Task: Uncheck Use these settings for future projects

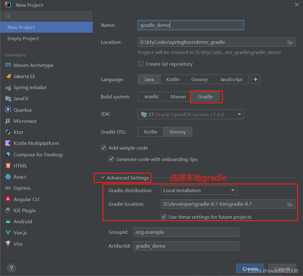Action: (x=164, y=217)
